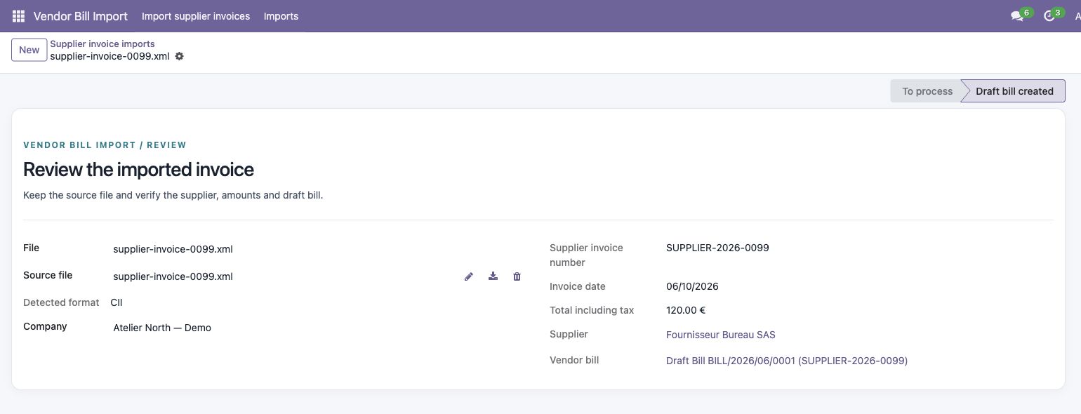Click the VENDOR BILL IMPORT / REVIEW caption
The height and width of the screenshot is (414, 1081).
pyautogui.click(x=105, y=145)
